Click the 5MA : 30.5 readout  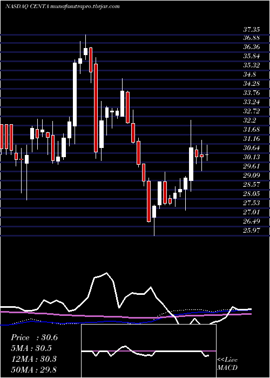(31, 348)
